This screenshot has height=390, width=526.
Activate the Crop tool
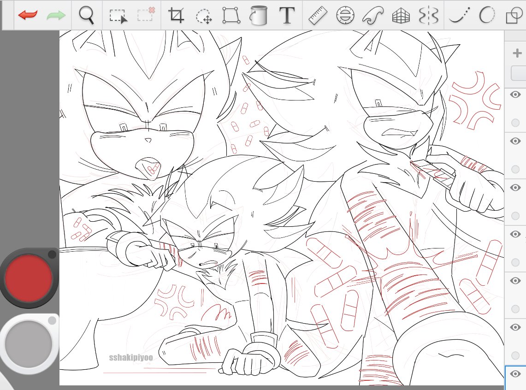[176, 15]
